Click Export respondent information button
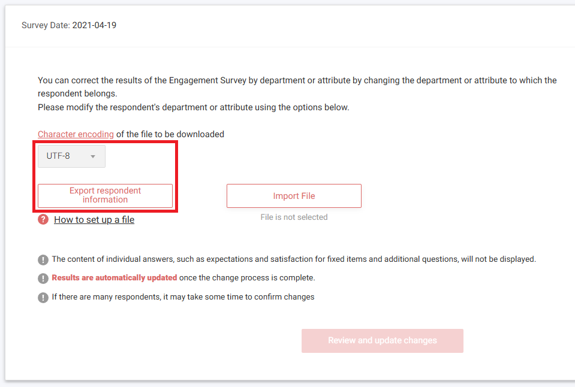The height and width of the screenshot is (387, 575). [x=105, y=195]
